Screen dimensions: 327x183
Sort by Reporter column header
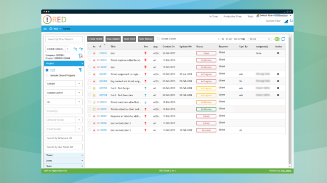[224, 47]
